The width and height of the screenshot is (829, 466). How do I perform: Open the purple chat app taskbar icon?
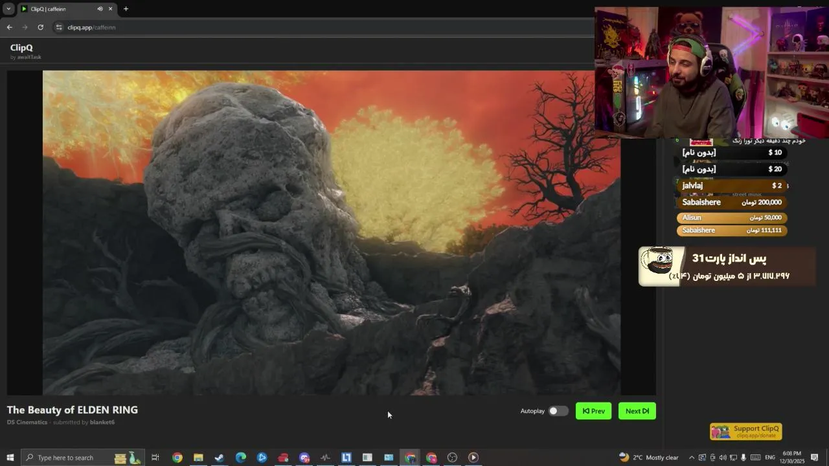click(304, 458)
